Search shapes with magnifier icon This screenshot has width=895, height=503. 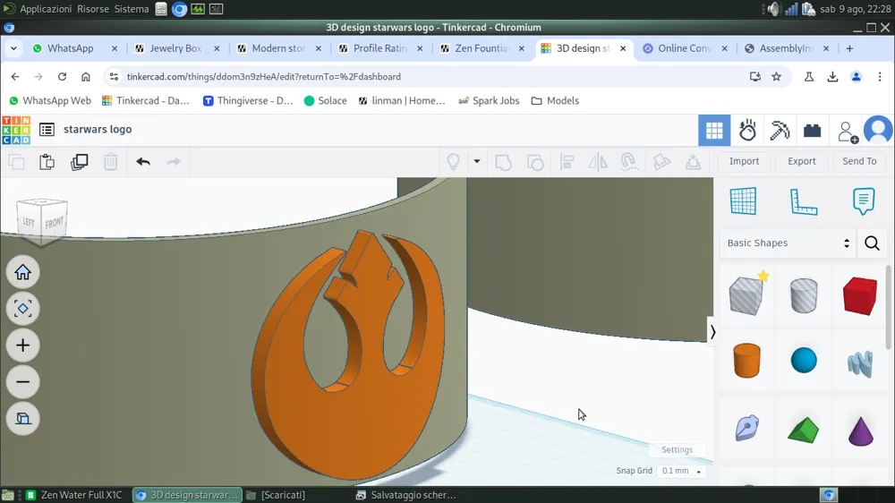click(872, 243)
